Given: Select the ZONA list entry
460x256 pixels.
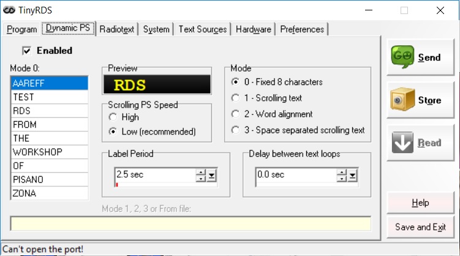Looking at the screenshot, I should click(49, 193).
